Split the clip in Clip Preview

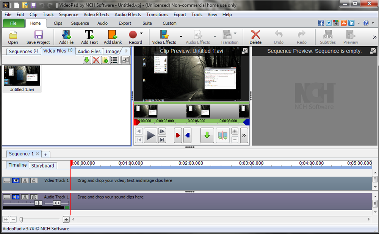coord(222,135)
